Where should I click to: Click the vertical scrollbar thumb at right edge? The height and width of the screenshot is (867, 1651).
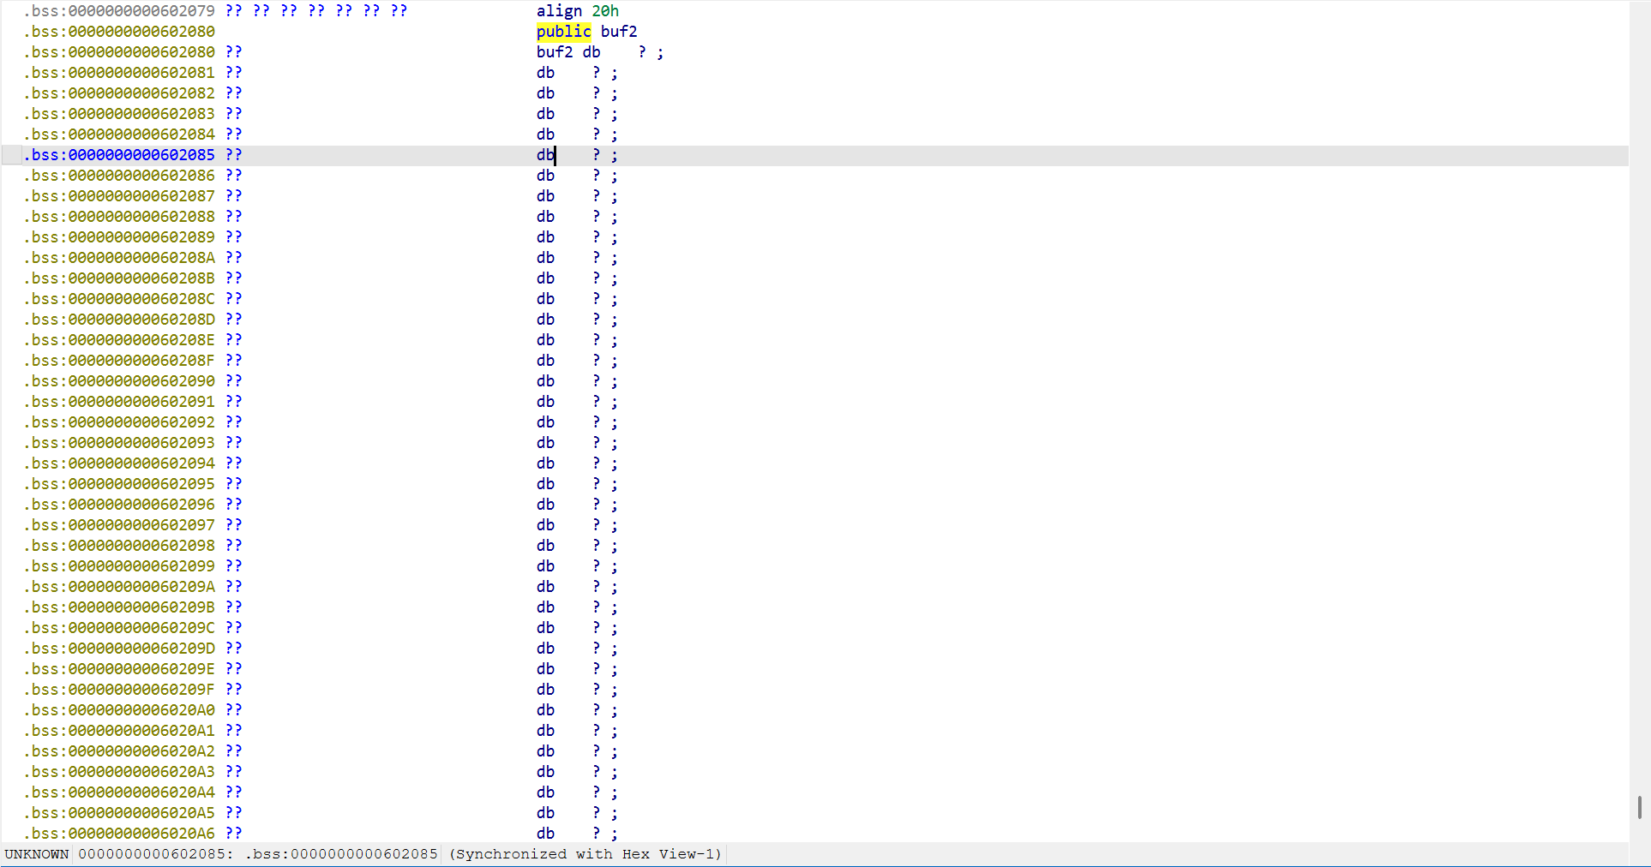click(x=1639, y=807)
